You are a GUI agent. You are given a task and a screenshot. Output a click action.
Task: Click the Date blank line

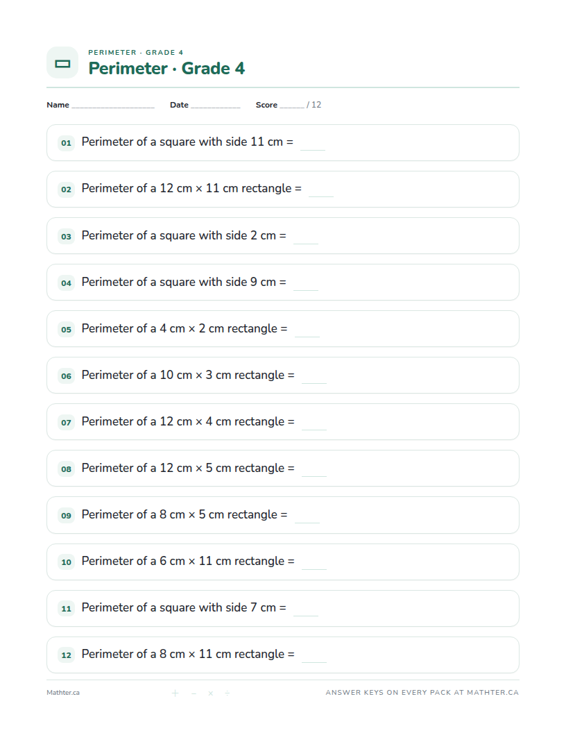point(216,107)
